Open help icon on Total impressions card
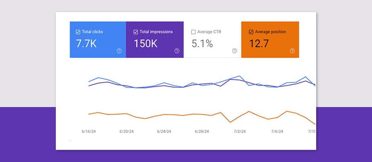 (x=177, y=51)
